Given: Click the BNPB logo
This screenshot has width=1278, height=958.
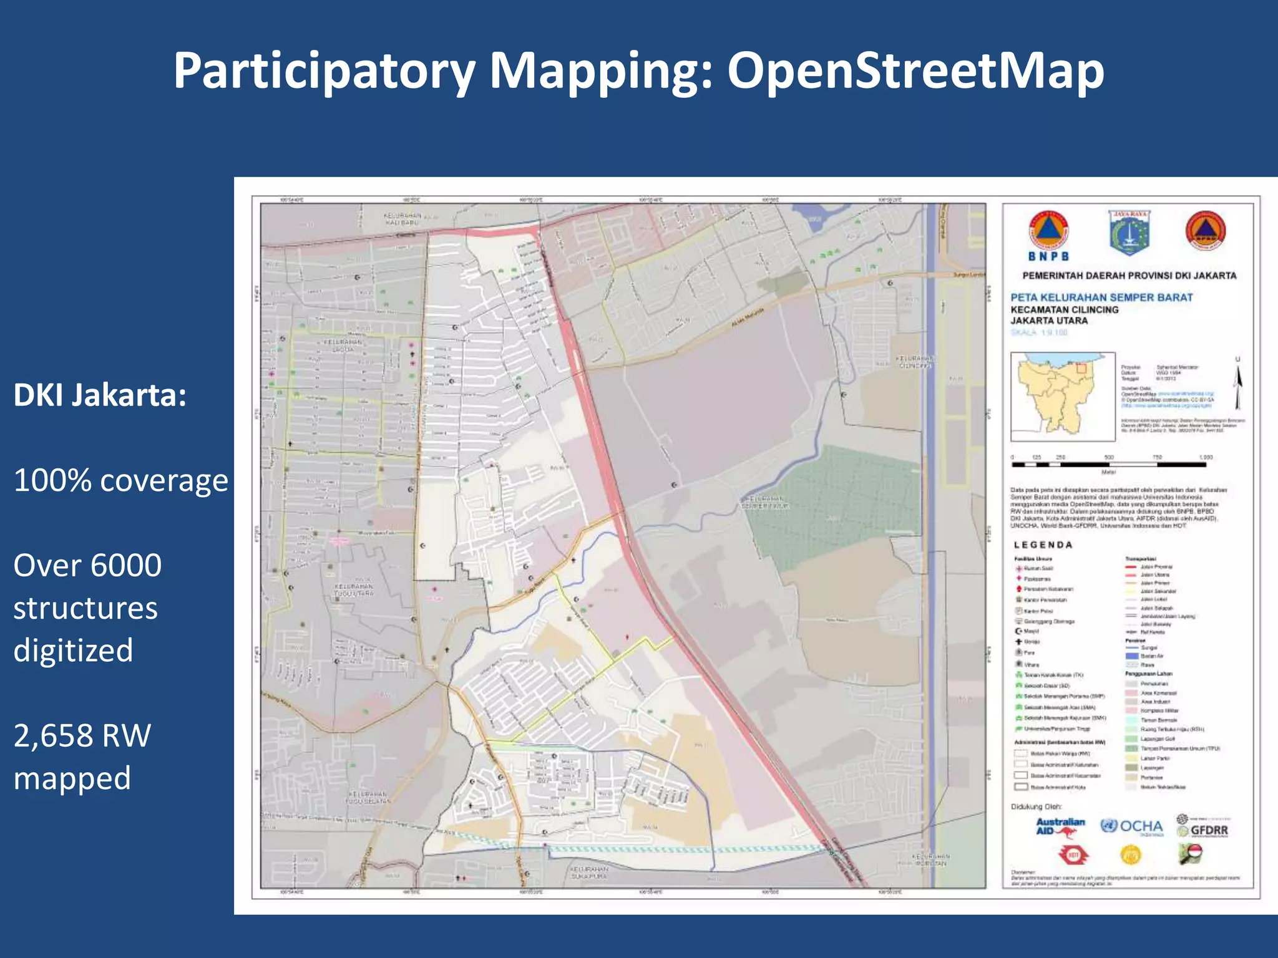Looking at the screenshot, I should click(1048, 236).
